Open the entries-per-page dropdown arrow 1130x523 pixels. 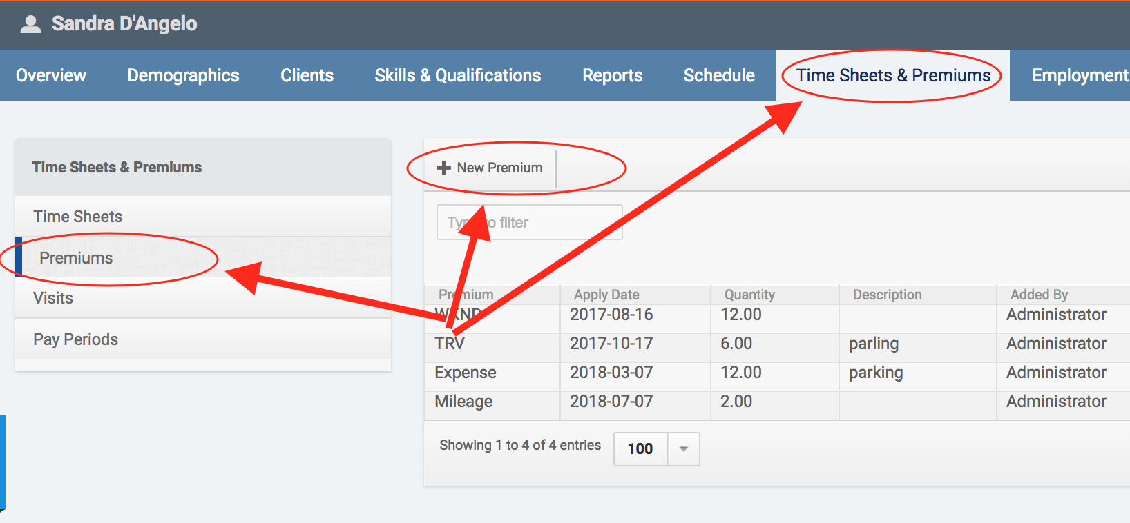pos(683,449)
